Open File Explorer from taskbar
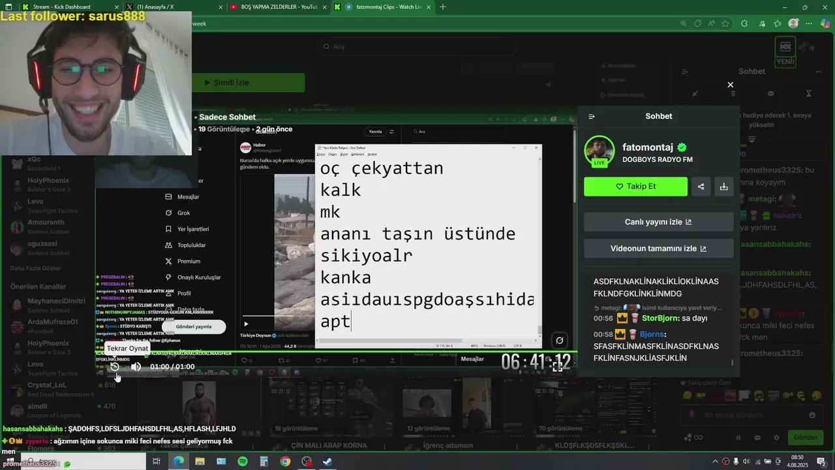Viewport: 835px width, 470px height. pyautogui.click(x=200, y=462)
